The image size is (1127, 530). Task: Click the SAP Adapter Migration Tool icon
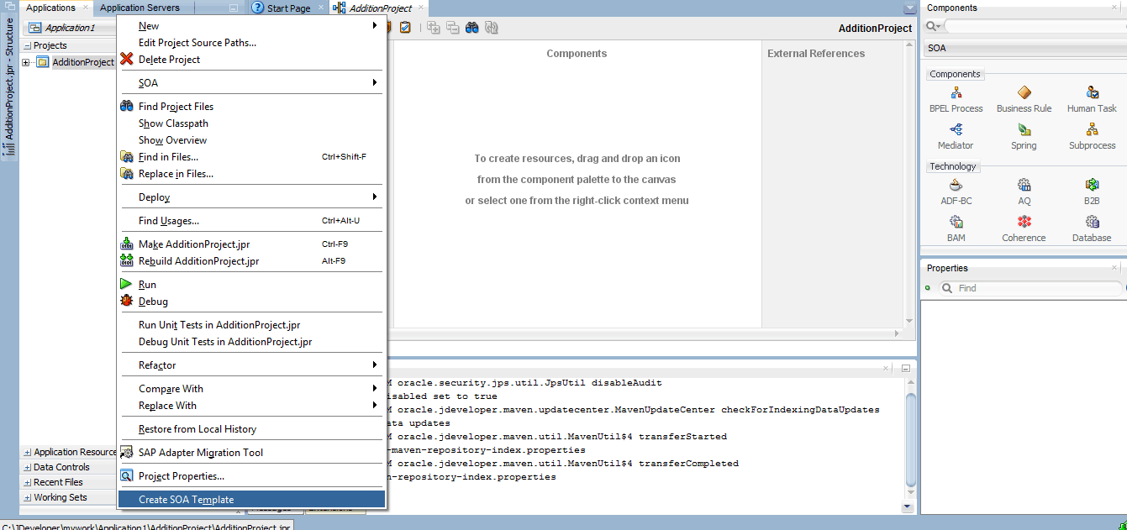click(127, 452)
